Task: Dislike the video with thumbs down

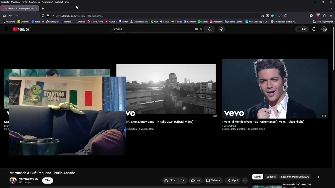Action: (183, 180)
